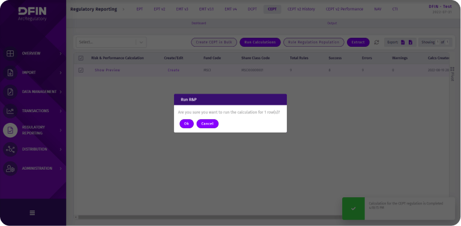The height and width of the screenshot is (226, 461).
Task: Open the Output sub-tab
Action: coord(332,23)
